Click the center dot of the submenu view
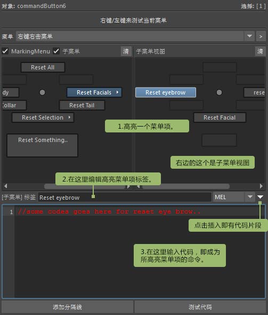Screen dimensions: 268x315 [x=219, y=92]
